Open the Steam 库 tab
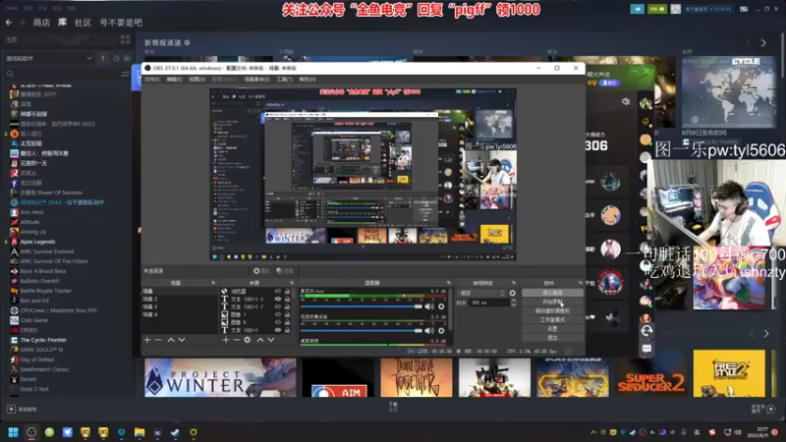 pos(62,23)
